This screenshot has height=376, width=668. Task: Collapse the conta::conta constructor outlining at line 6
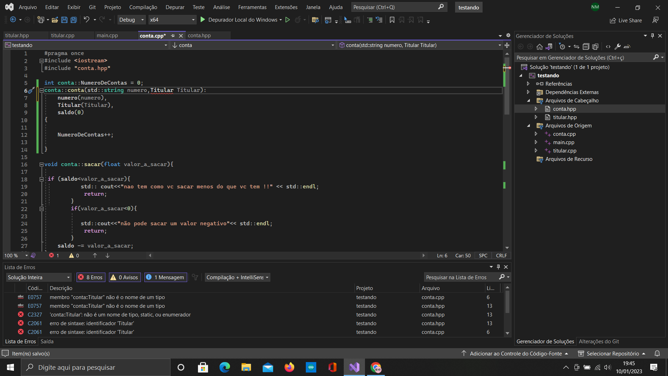tap(41, 90)
